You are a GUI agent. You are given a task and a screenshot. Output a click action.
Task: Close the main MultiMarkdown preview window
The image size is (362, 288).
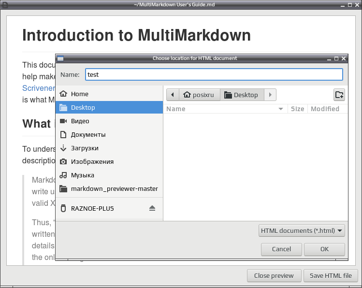[357, 5]
